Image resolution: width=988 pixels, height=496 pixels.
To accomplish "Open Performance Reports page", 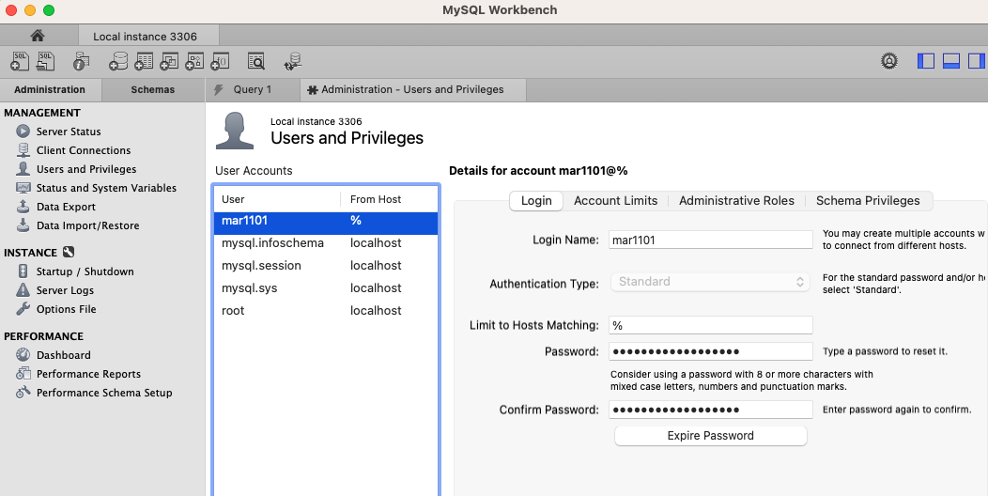I will pos(89,374).
